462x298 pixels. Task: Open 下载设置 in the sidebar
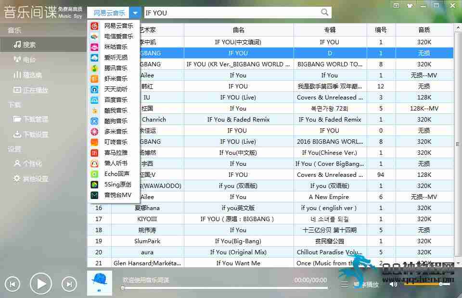(43, 135)
